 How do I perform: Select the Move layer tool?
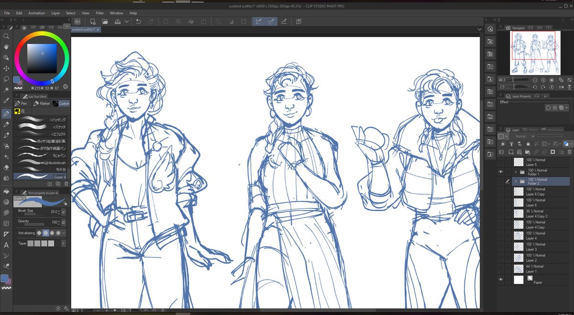pyautogui.click(x=6, y=68)
